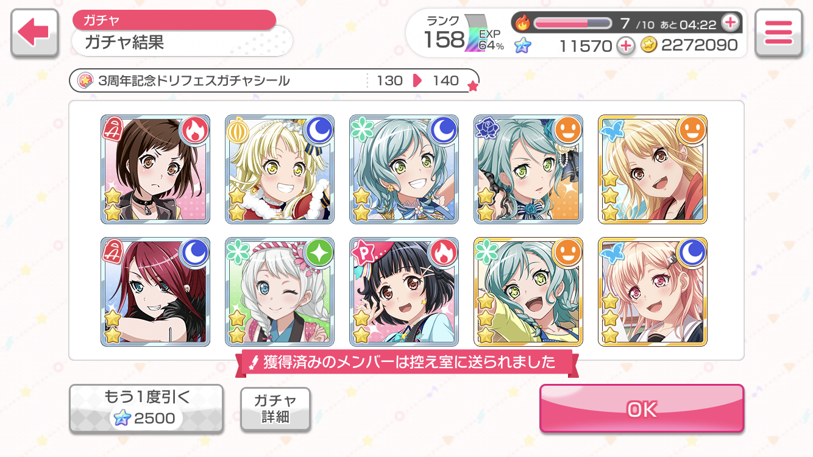This screenshot has height=457, width=813.
Task: Select the pink-haired three-star card
Action: click(x=653, y=292)
